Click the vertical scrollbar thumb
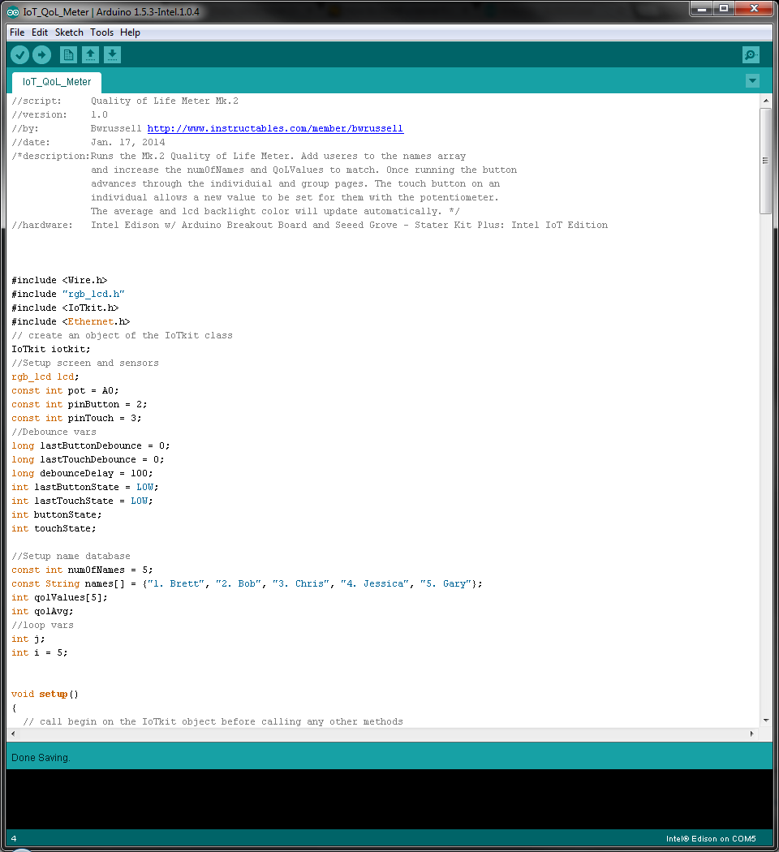Image resolution: width=779 pixels, height=852 pixels. click(x=765, y=161)
